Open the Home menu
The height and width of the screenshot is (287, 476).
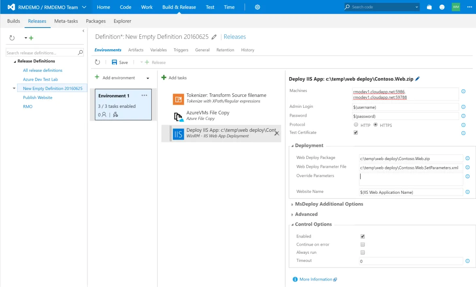pyautogui.click(x=104, y=7)
